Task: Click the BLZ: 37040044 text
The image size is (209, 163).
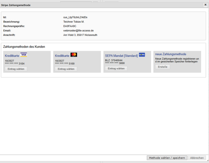Action: coord(114,60)
